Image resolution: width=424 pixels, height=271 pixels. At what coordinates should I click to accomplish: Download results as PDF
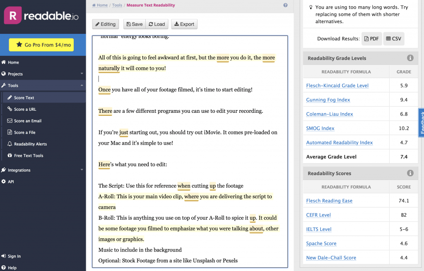(x=371, y=38)
